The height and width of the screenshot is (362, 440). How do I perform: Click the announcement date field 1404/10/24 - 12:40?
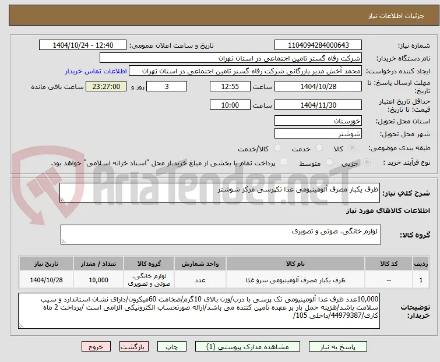coord(83,45)
